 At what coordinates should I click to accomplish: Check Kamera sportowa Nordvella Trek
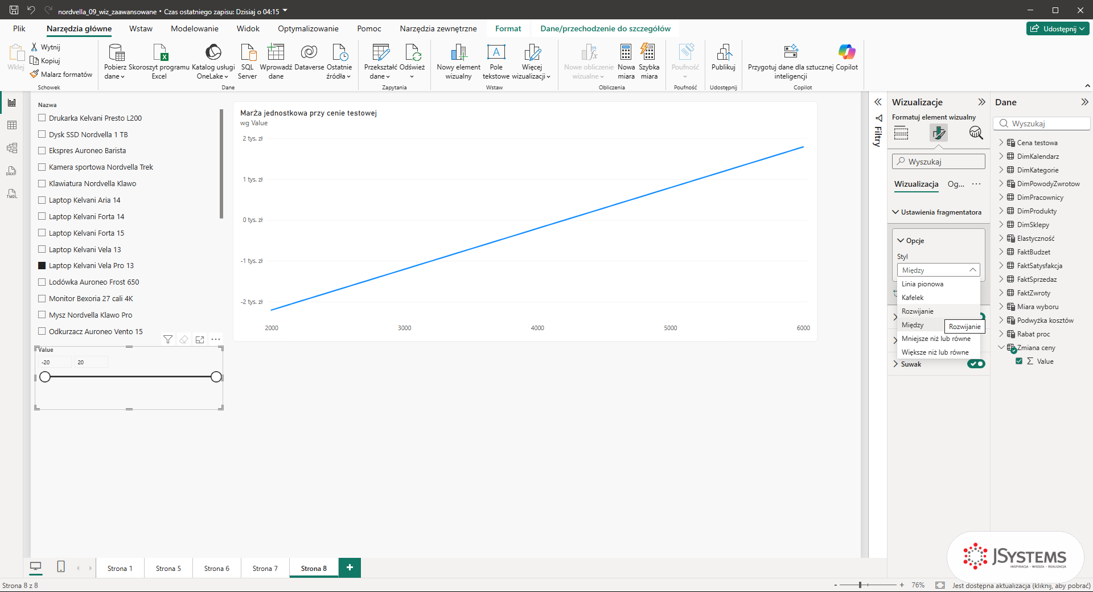coord(42,167)
